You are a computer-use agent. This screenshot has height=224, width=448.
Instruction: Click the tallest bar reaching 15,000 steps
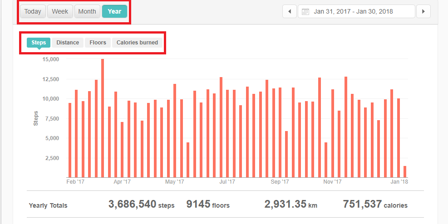[x=103, y=118]
